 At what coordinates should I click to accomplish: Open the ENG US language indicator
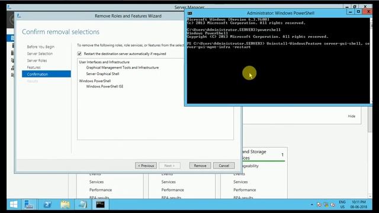[x=342, y=205]
